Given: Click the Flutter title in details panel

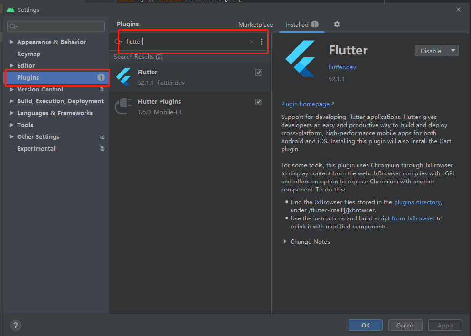Looking at the screenshot, I should click(x=348, y=50).
